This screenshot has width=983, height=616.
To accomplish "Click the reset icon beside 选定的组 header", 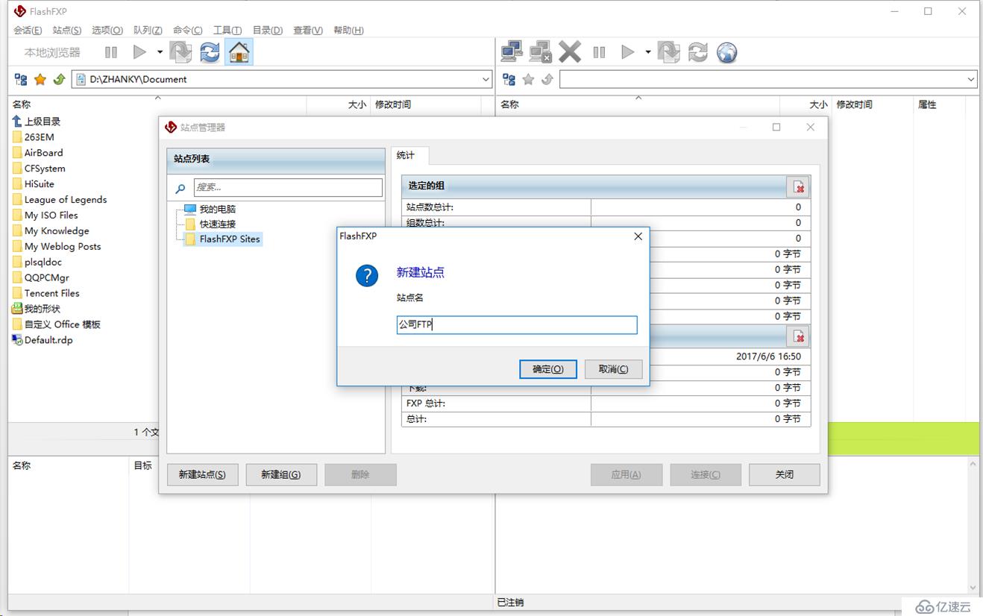I will tap(798, 186).
